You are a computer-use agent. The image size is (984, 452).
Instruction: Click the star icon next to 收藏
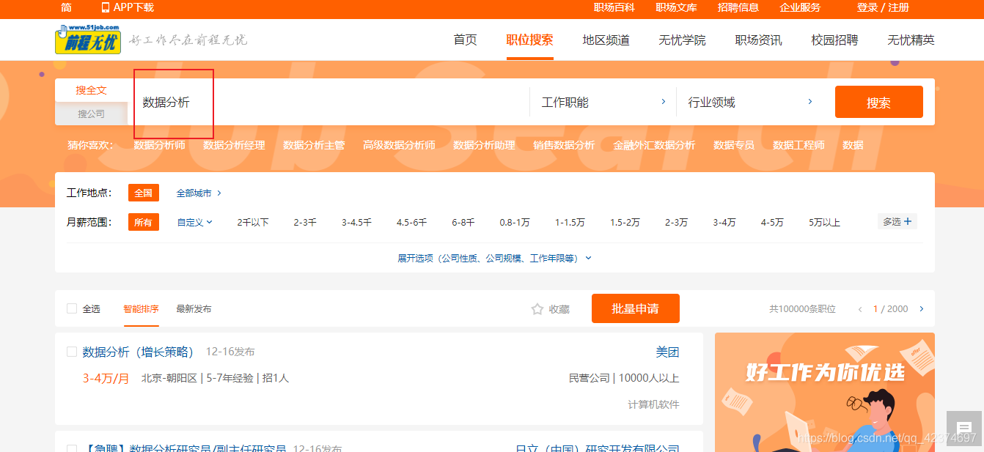click(537, 309)
